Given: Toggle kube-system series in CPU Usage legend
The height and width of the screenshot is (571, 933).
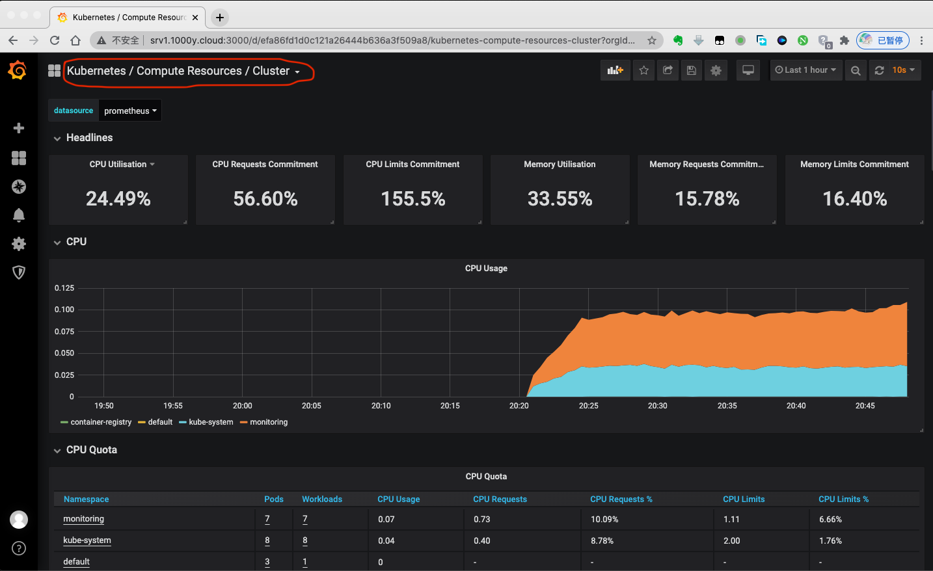Looking at the screenshot, I should pyautogui.click(x=210, y=422).
